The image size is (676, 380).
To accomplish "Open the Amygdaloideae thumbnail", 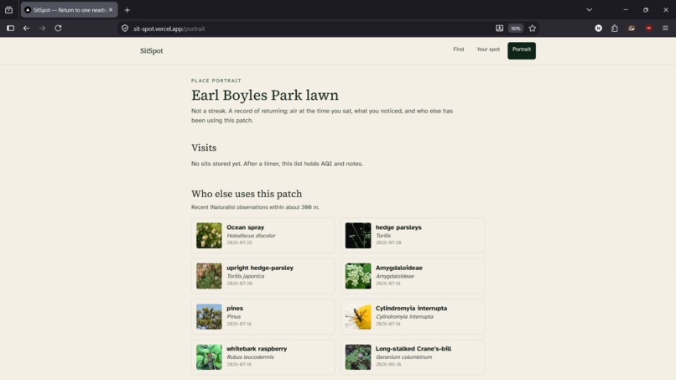I will tap(358, 276).
